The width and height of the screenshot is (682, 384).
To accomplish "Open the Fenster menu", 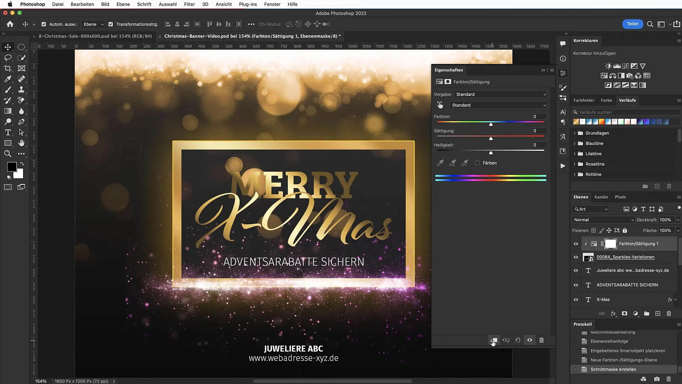I will [272, 4].
